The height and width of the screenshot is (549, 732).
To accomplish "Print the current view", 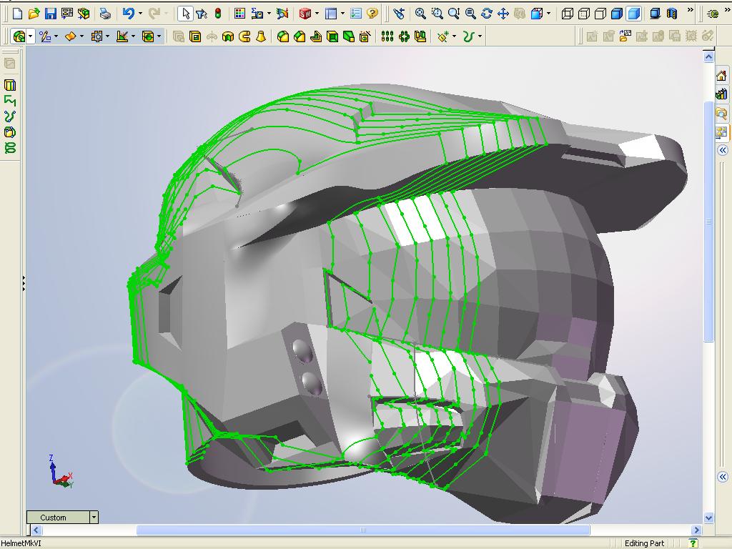I will click(x=106, y=14).
